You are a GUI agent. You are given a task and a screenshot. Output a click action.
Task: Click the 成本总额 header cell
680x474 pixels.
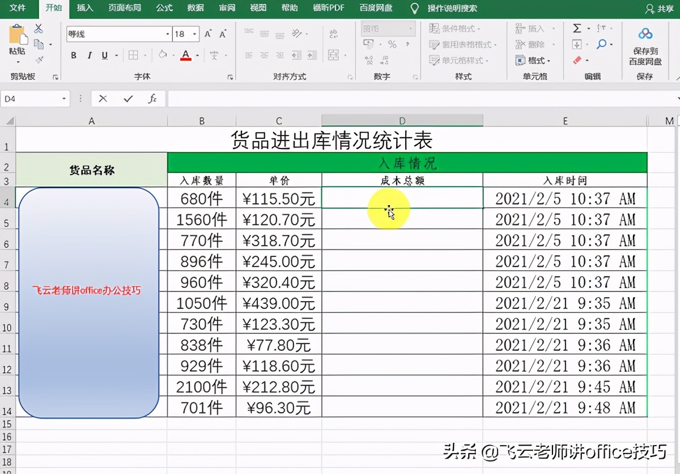402,180
